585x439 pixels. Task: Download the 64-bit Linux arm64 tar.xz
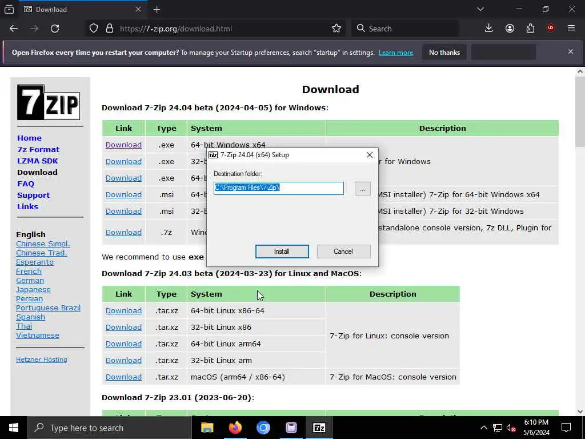(123, 344)
